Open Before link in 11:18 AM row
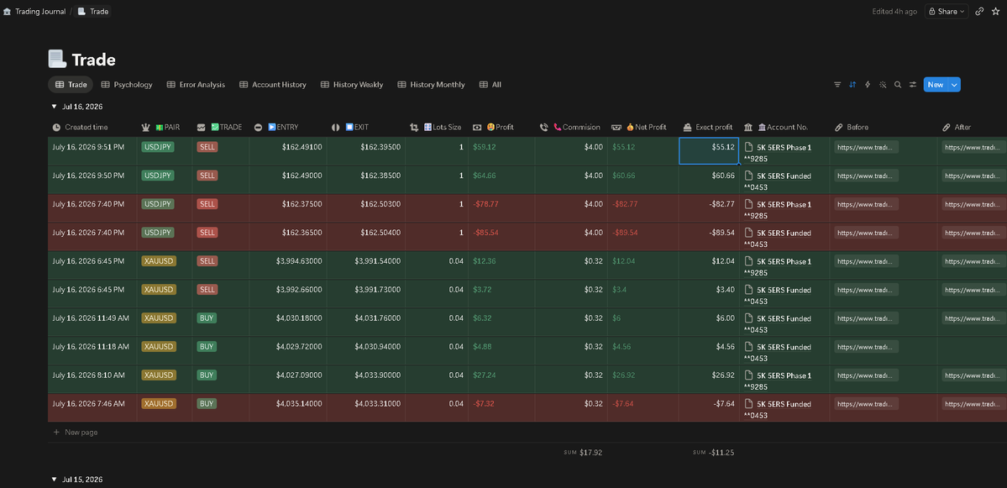Viewport: 1007px width, 488px height. point(867,347)
